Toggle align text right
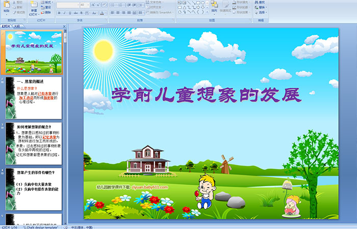 coord(123,13)
